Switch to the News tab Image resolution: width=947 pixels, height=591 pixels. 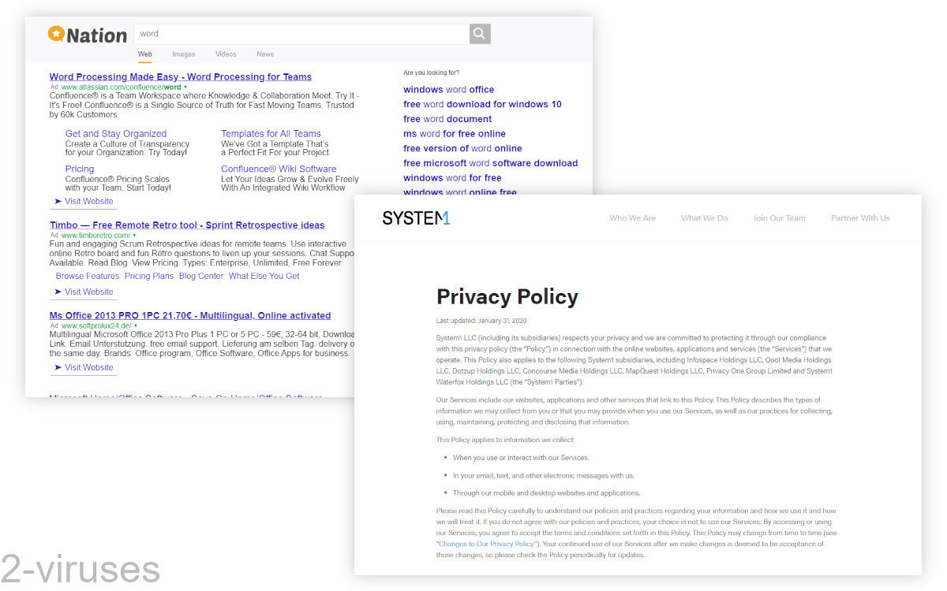(x=264, y=54)
